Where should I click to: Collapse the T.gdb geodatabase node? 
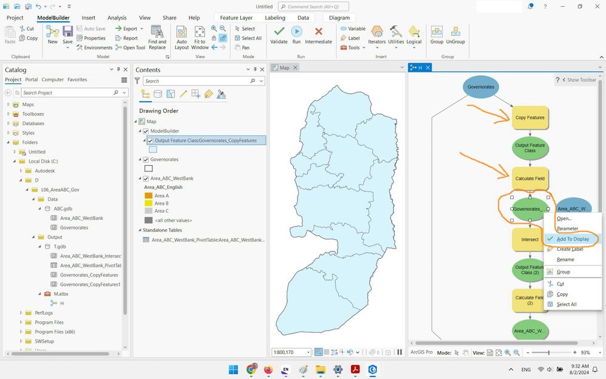(40, 247)
